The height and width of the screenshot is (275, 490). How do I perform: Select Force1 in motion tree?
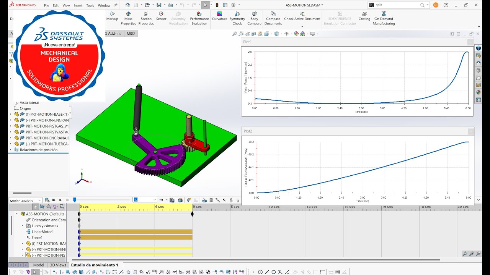[37, 238]
